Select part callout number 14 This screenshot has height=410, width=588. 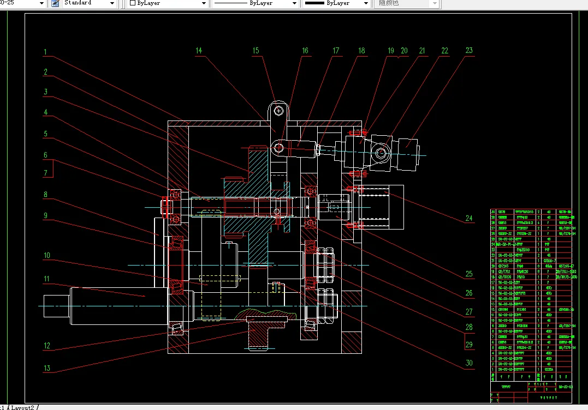[199, 51]
